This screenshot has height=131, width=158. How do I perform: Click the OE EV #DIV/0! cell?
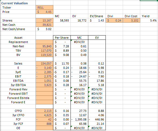97,128
